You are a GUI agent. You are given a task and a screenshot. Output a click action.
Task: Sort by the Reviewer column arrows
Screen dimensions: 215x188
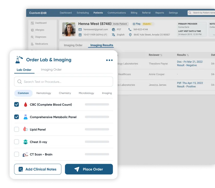pos(161,55)
